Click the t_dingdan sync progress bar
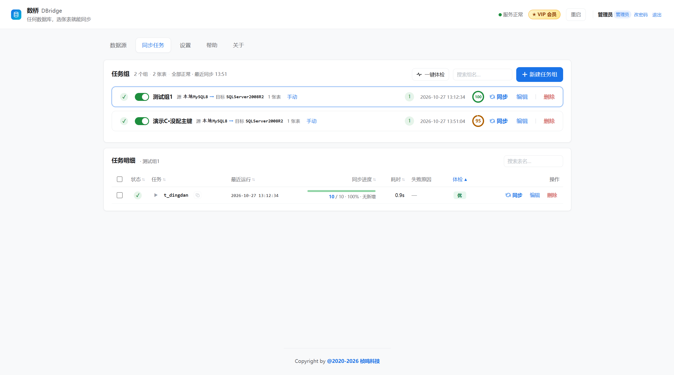Image resolution: width=674 pixels, height=375 pixels. tap(341, 191)
